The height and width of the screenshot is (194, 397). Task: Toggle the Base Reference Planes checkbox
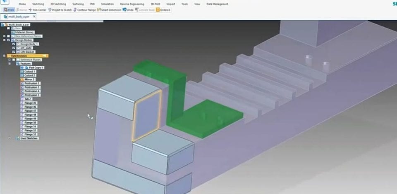click(x=8, y=36)
